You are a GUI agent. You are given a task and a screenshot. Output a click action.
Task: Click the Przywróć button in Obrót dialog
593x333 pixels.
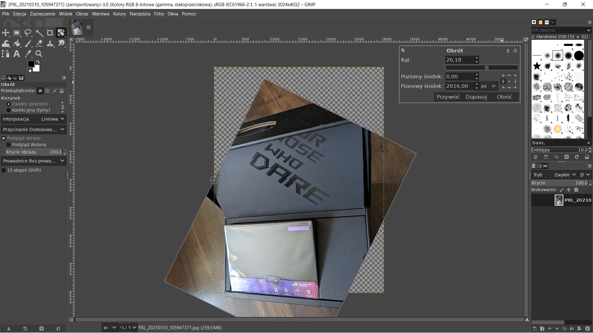pos(448,97)
